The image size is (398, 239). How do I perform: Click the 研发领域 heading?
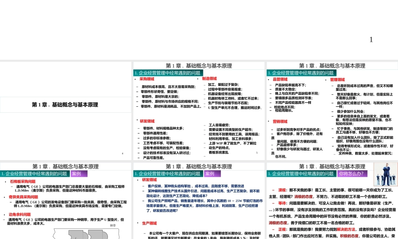[x=146, y=121]
